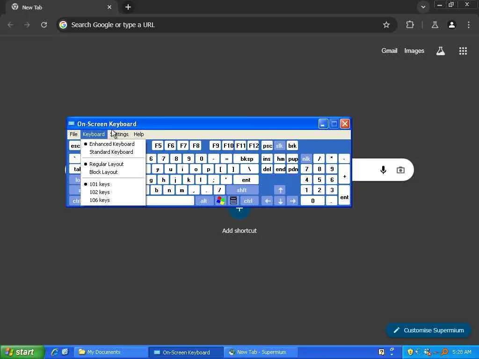This screenshot has height=359, width=479.
Task: Open a new browser tab with plus icon
Action: (x=128, y=7)
